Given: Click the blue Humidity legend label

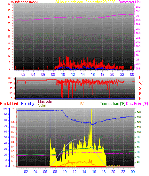Looking at the screenshot, I should pyautogui.click(x=27, y=104).
